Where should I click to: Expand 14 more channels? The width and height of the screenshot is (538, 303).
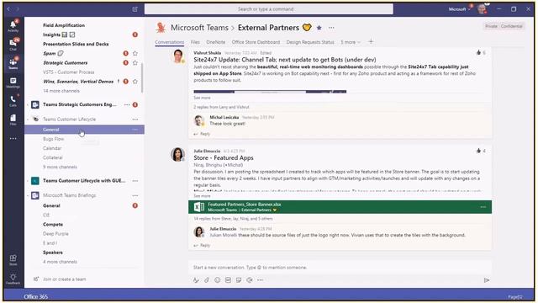[x=61, y=91]
